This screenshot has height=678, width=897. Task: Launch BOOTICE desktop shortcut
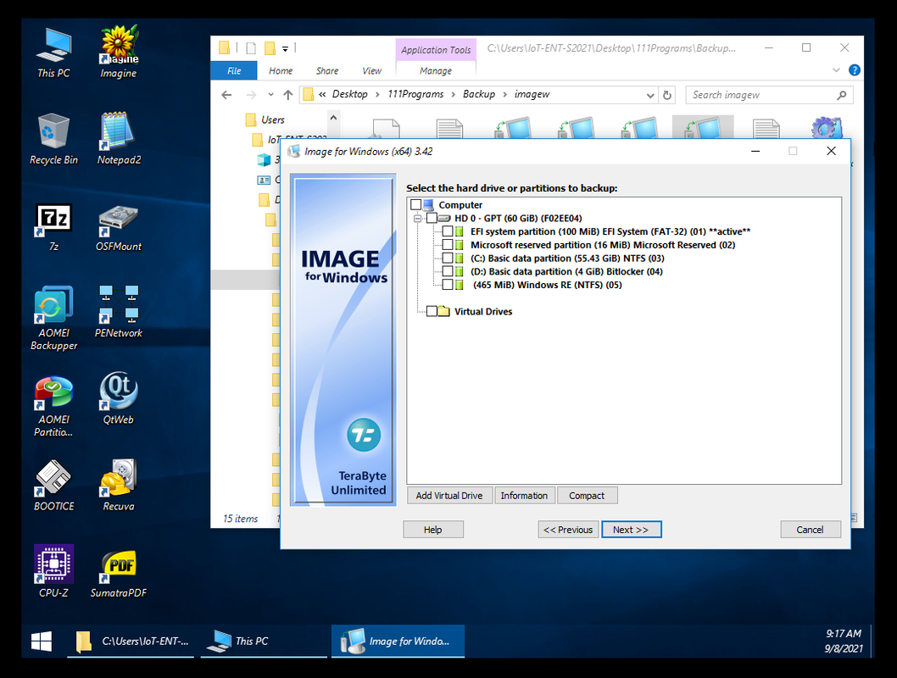(53, 486)
